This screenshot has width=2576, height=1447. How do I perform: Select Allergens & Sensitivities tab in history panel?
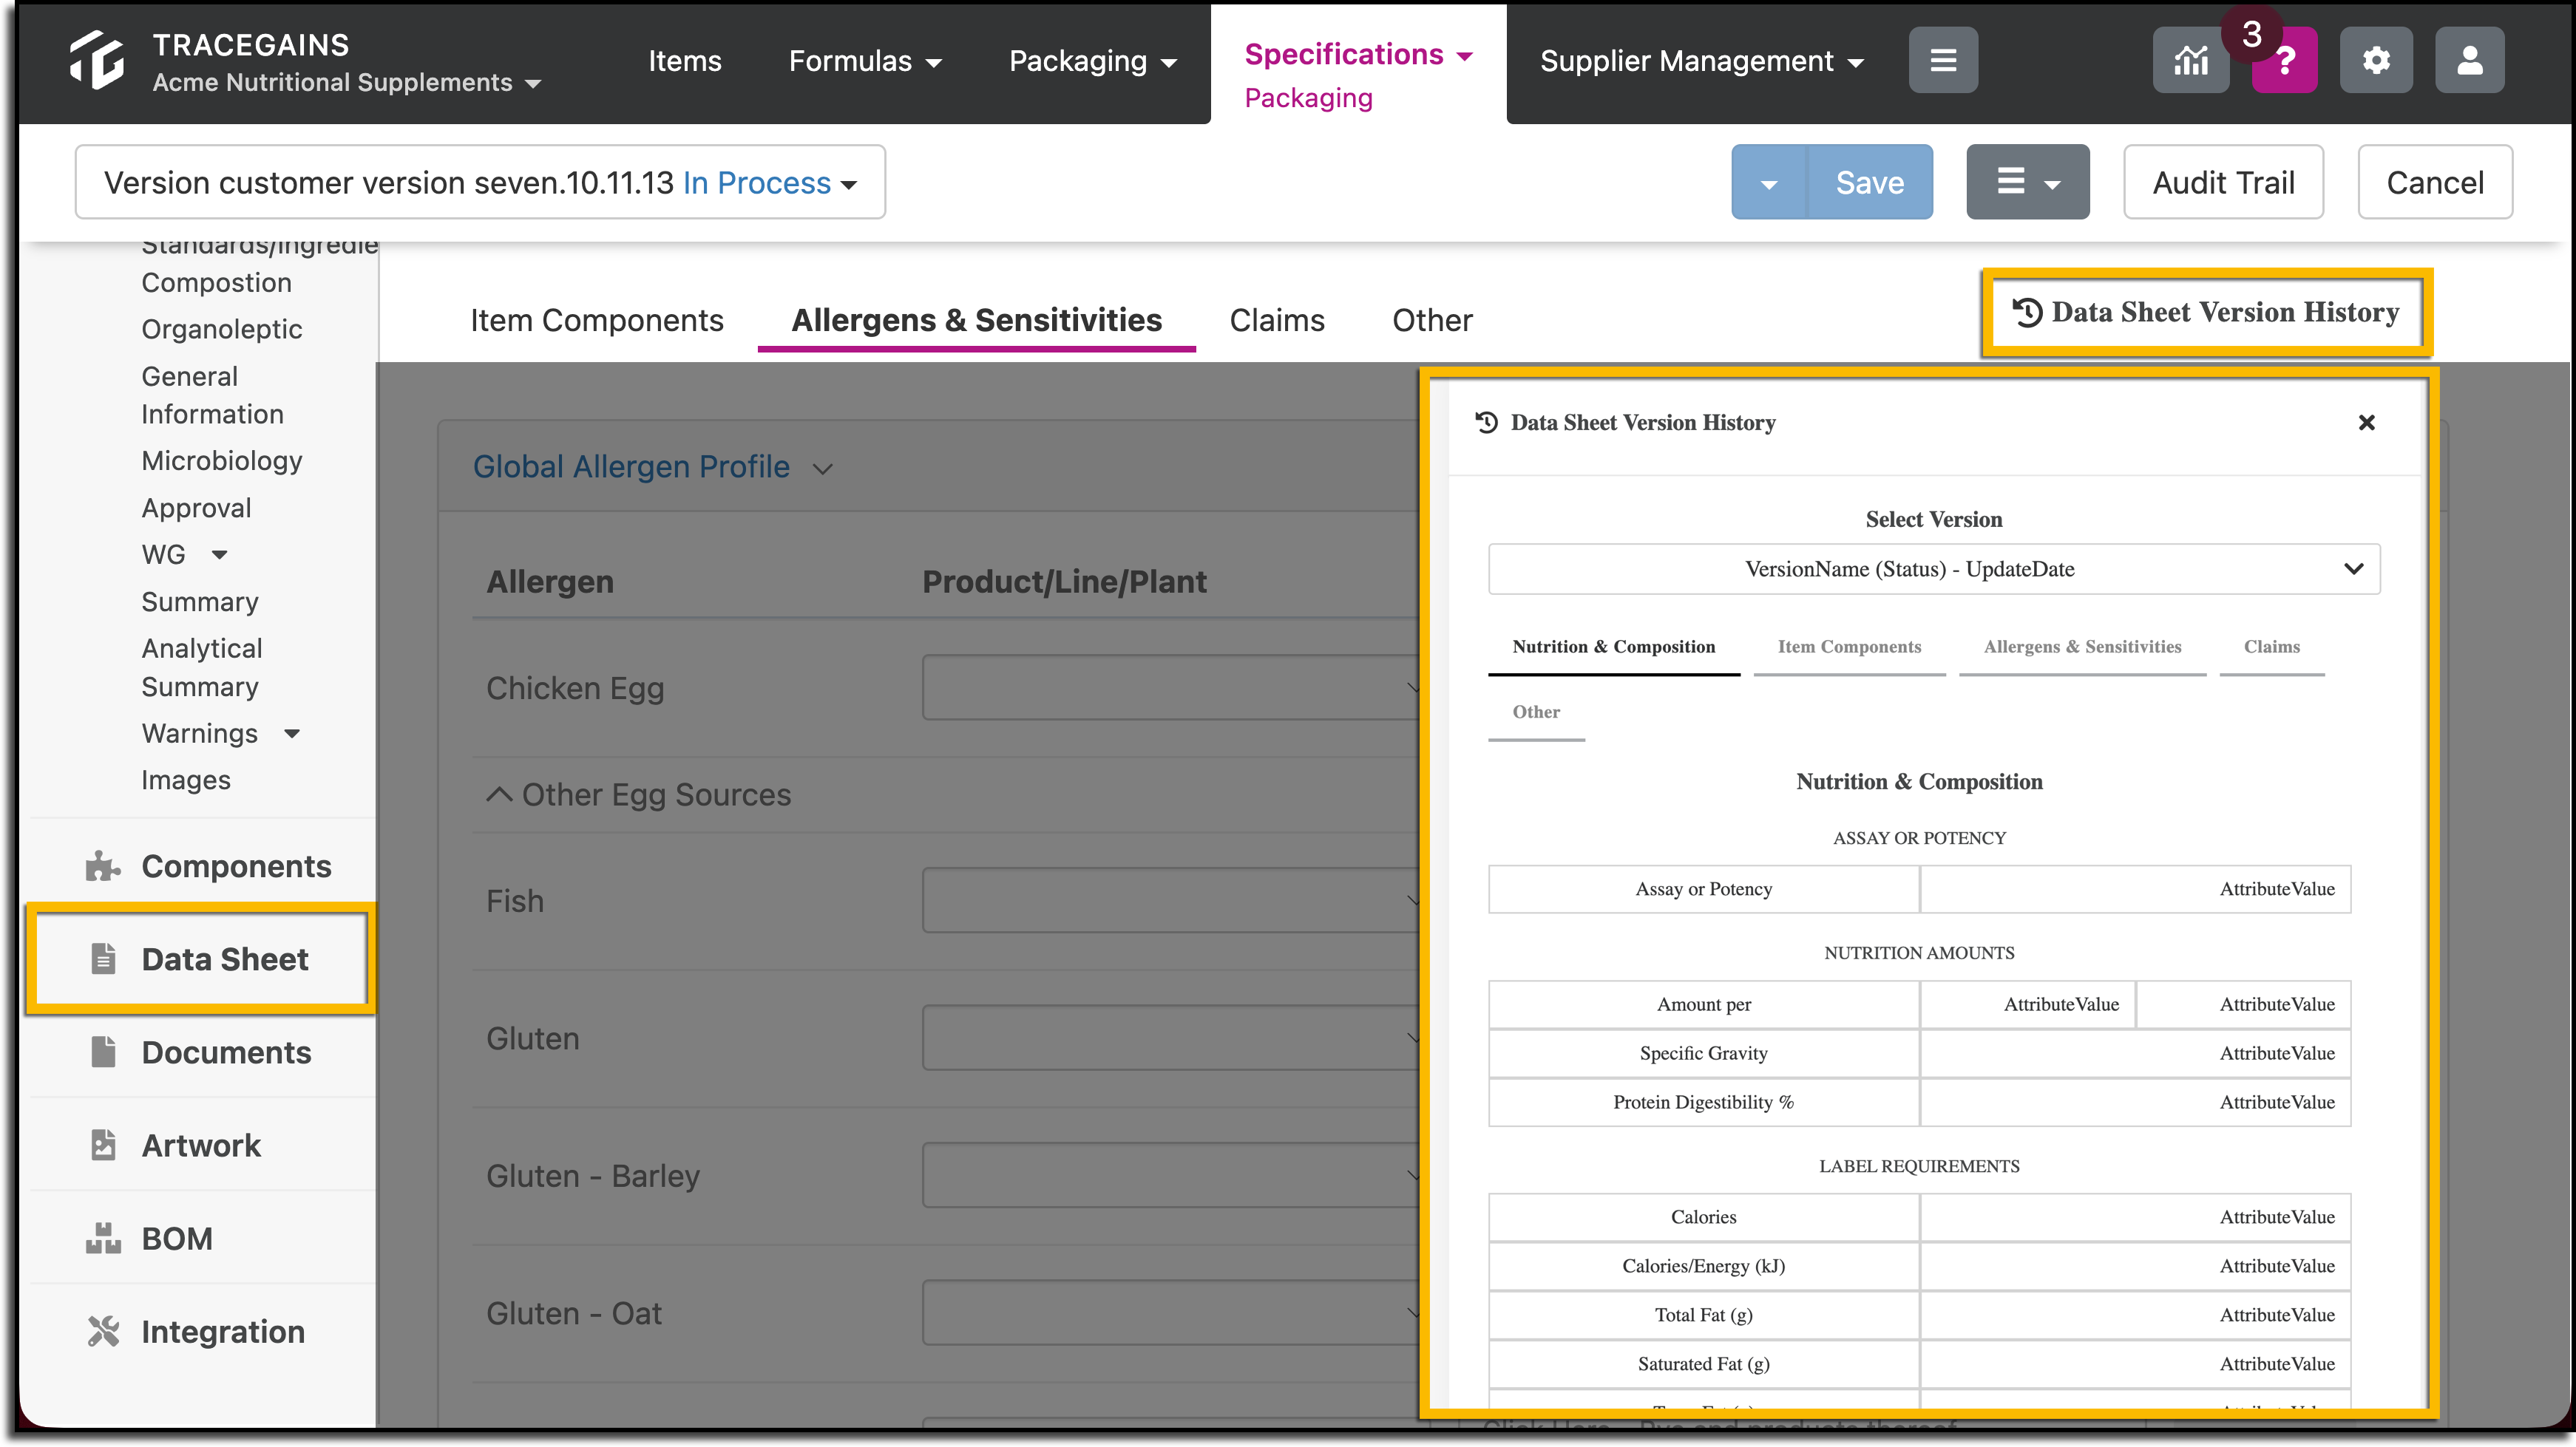(2082, 647)
